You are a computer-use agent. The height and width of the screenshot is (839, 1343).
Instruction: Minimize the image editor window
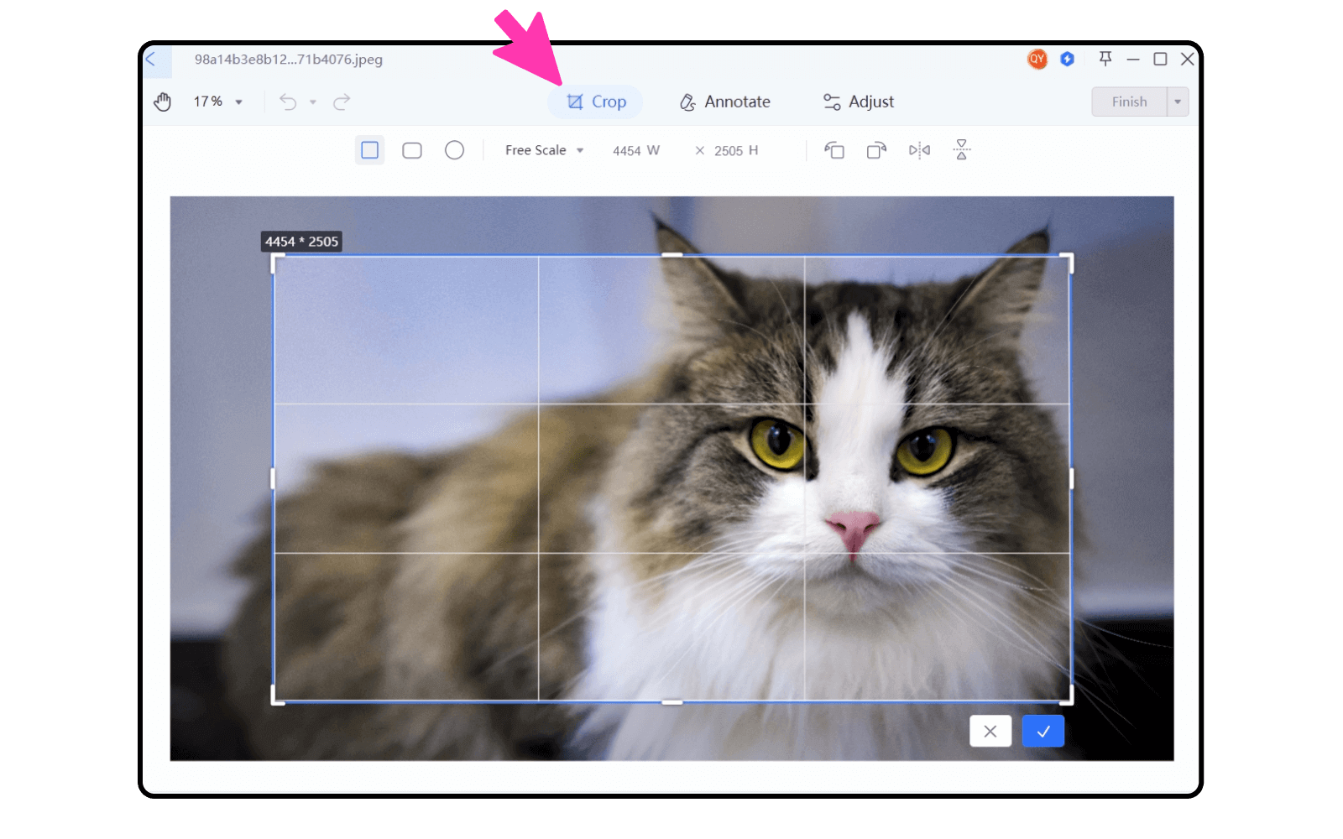(x=1133, y=59)
